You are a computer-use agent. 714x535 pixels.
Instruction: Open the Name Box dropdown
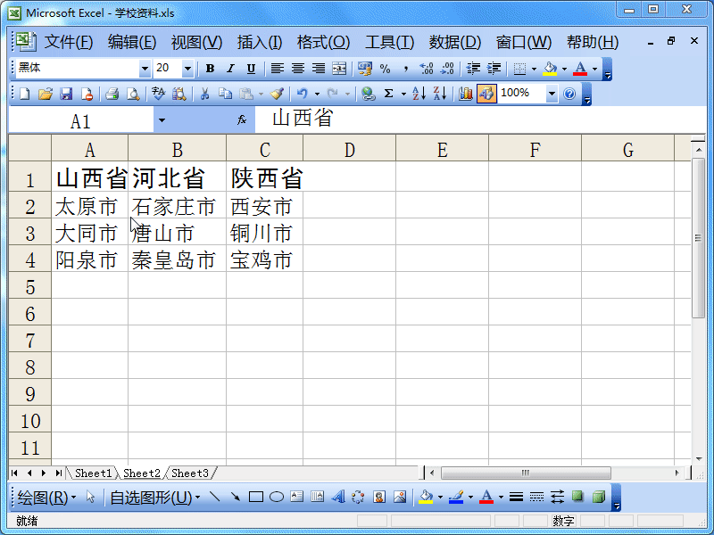click(162, 120)
